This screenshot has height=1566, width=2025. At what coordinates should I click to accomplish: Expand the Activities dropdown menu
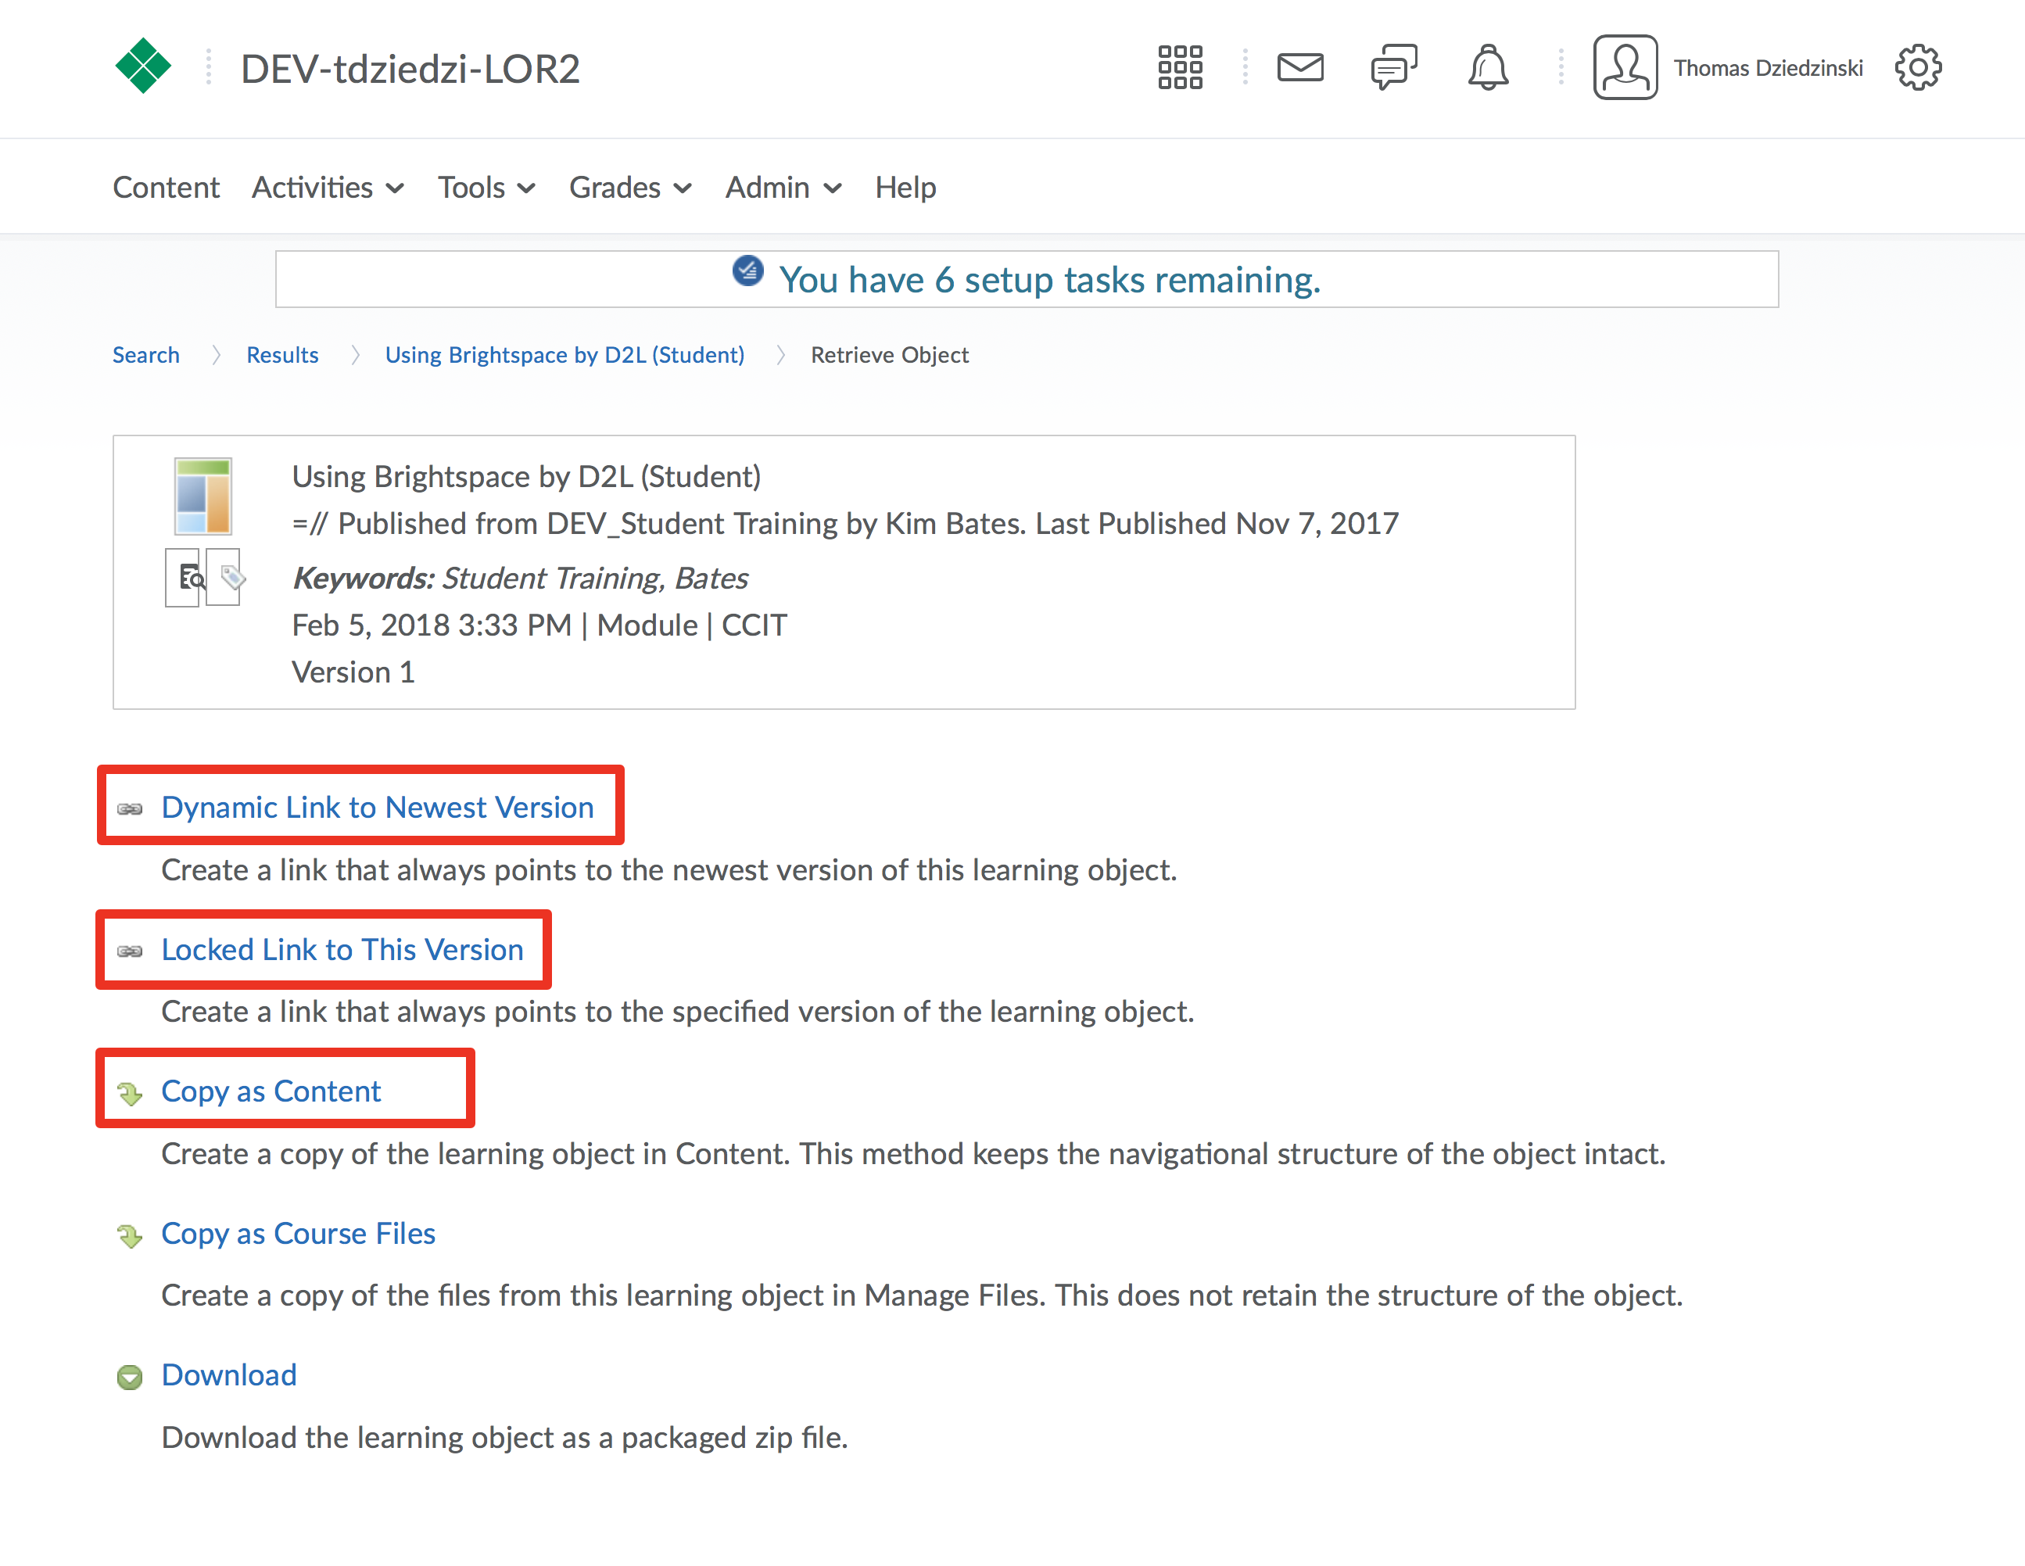click(328, 188)
